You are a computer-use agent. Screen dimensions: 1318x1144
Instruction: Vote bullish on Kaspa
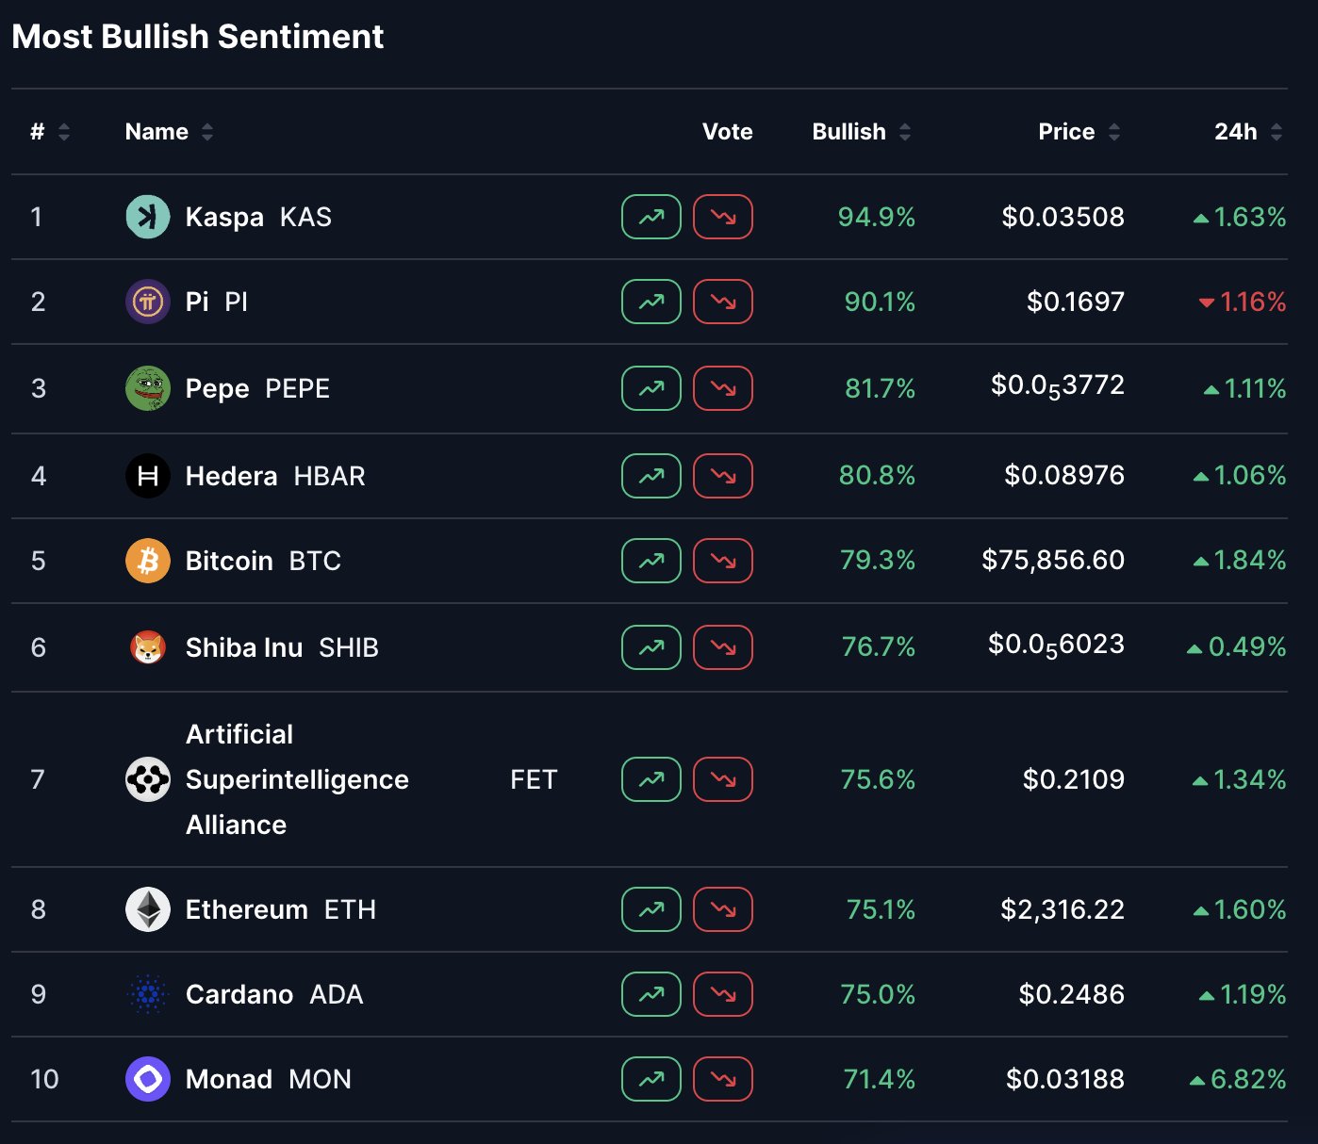tap(651, 217)
